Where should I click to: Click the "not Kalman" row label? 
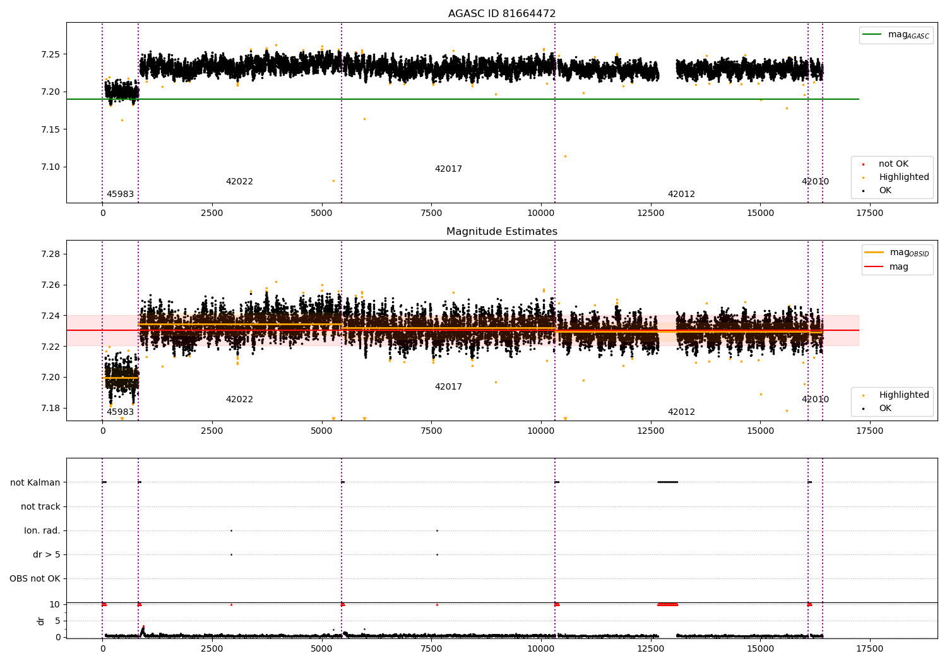35,482
